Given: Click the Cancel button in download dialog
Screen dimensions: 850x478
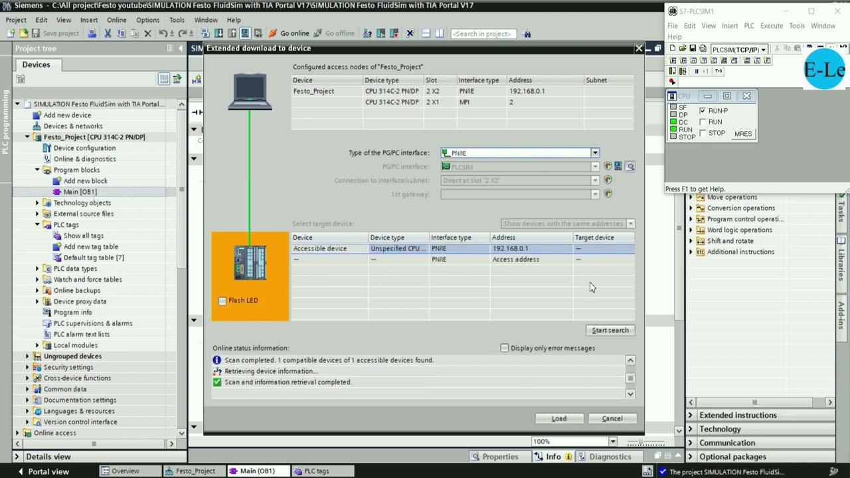Looking at the screenshot, I should click(612, 419).
